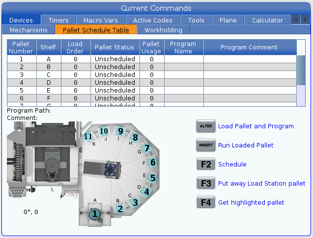
Task: Click pallet 3 on shelf C
Action: [135, 202]
